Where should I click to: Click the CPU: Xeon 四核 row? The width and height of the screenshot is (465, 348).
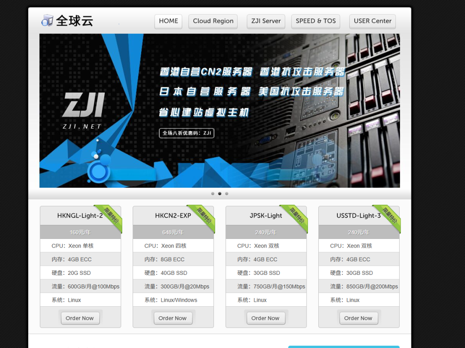[x=173, y=246]
